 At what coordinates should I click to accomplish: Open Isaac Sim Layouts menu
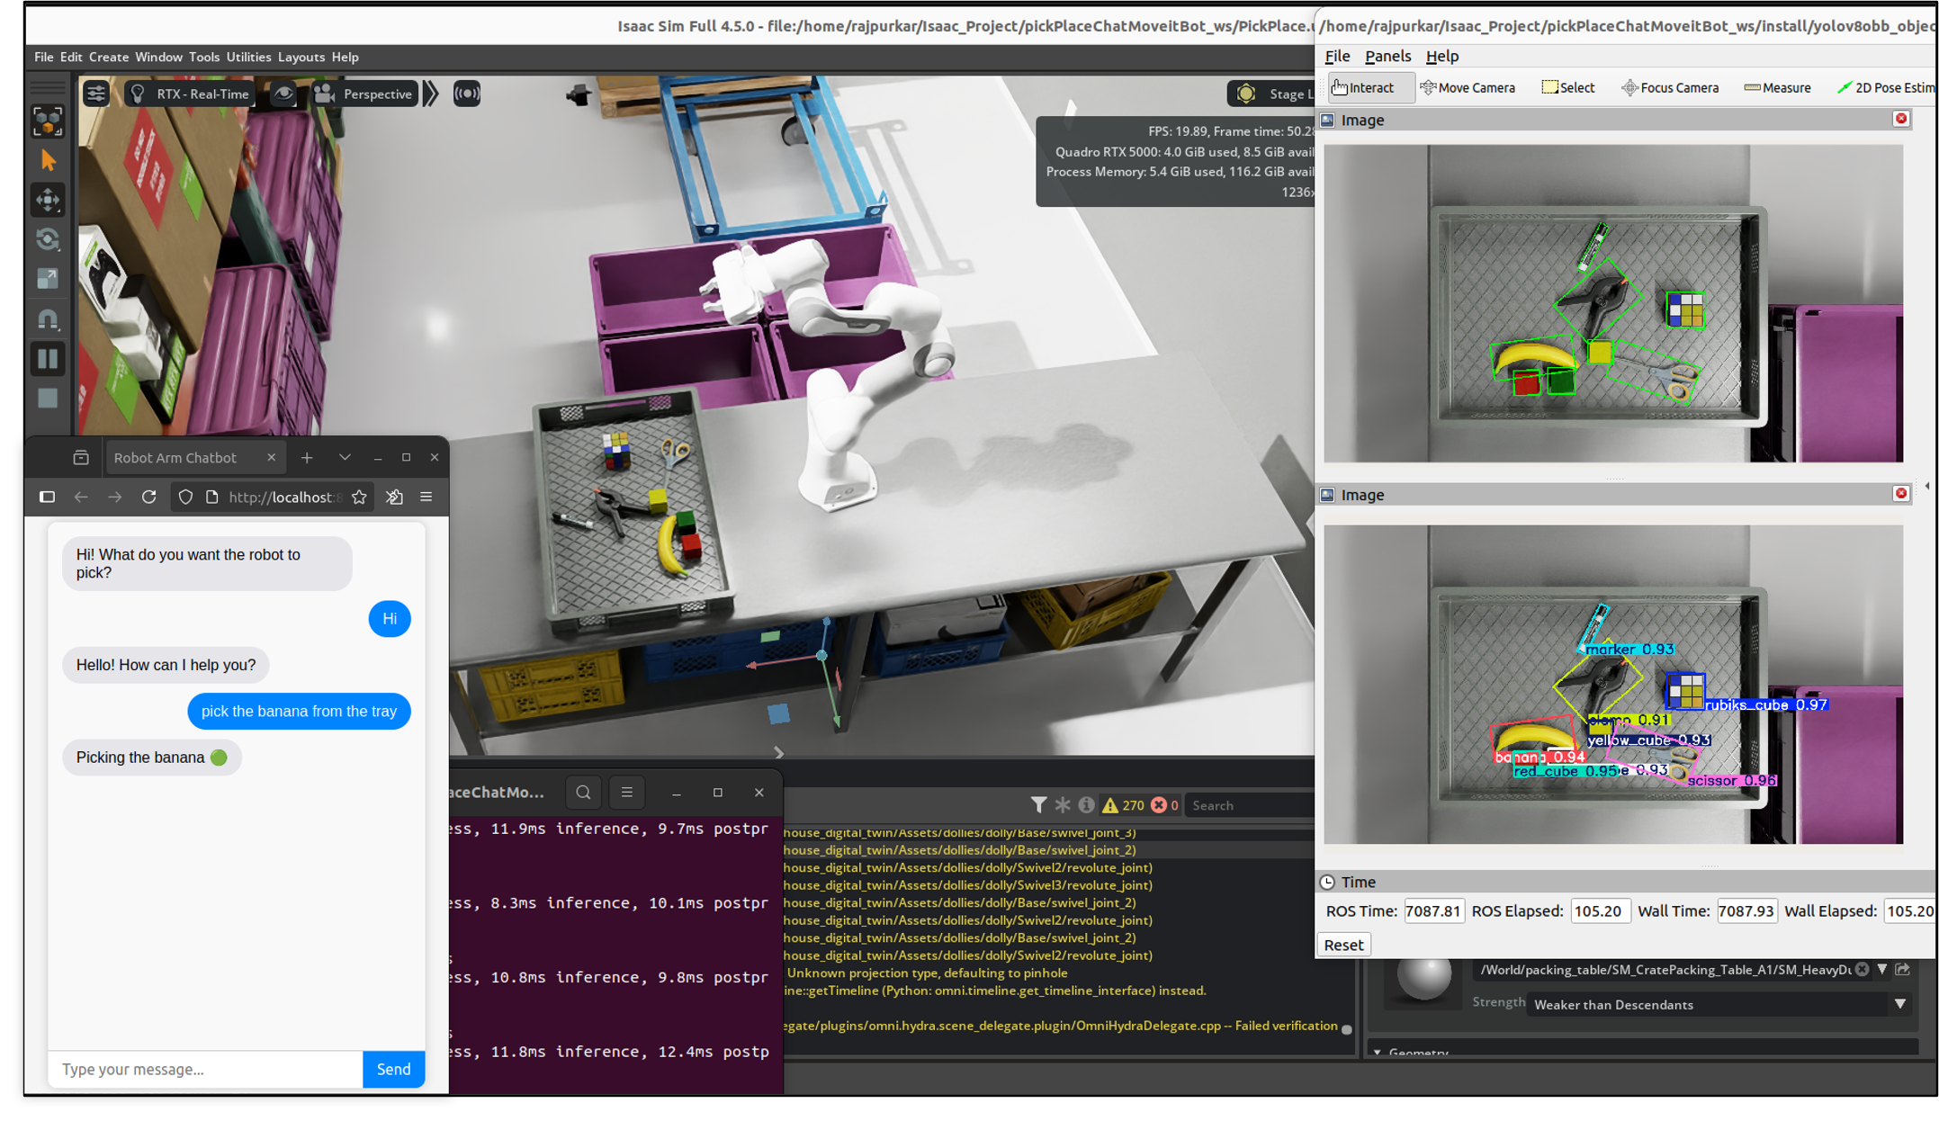coord(301,57)
